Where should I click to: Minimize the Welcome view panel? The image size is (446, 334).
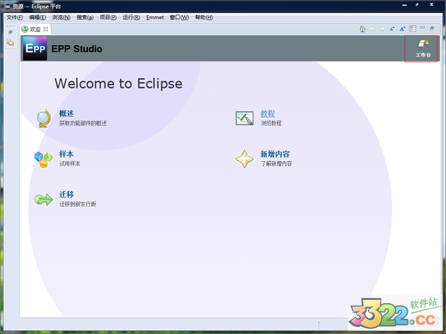(422, 28)
